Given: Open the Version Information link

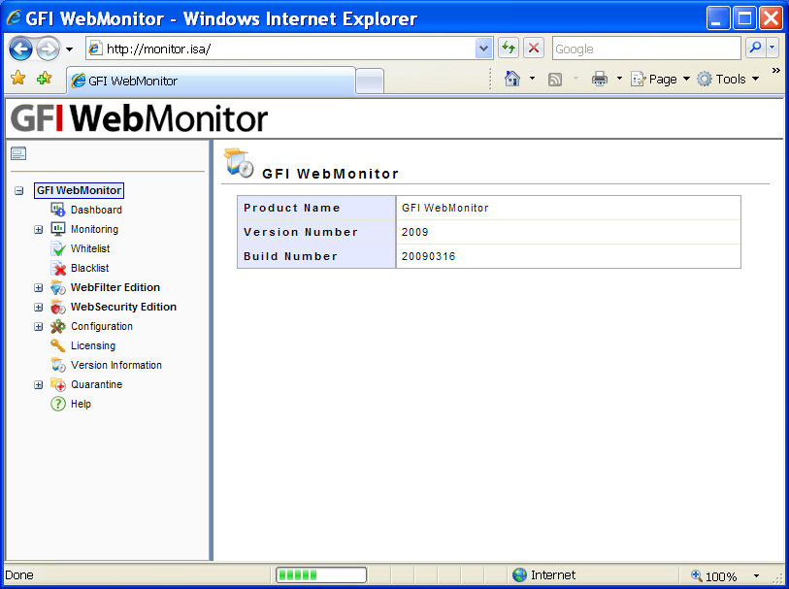Looking at the screenshot, I should [x=116, y=365].
